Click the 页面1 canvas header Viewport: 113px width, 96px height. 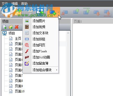[93, 21]
